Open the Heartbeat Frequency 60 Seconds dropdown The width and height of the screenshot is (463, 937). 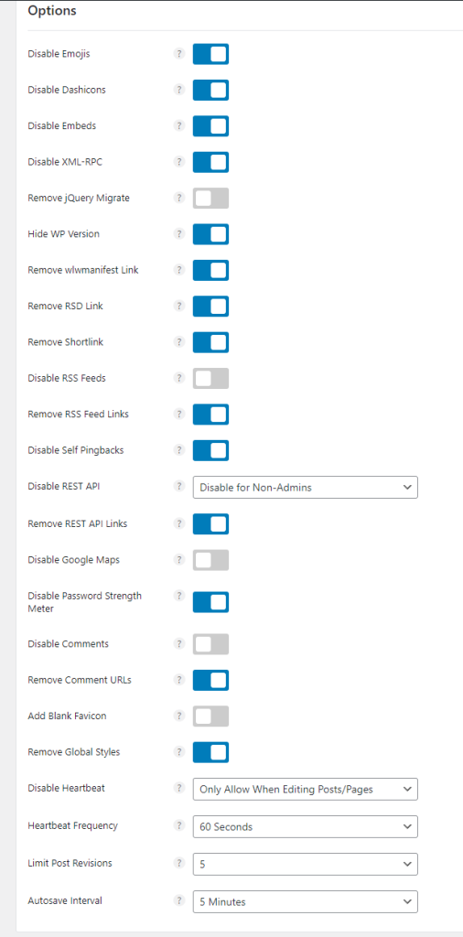point(306,826)
